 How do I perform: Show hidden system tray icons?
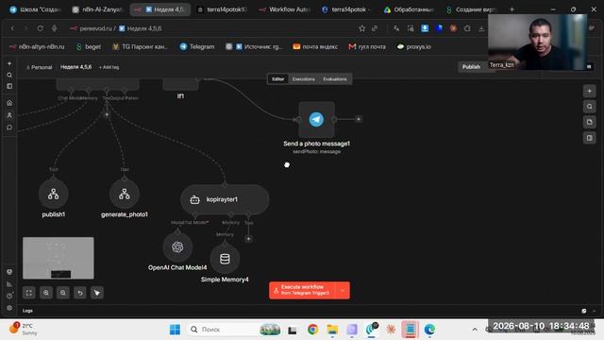(x=475, y=330)
